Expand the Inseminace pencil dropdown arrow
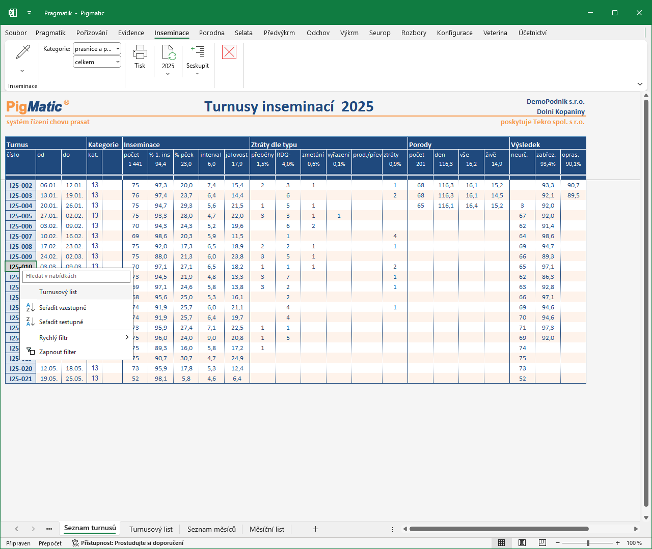The height and width of the screenshot is (549, 652). tap(22, 71)
